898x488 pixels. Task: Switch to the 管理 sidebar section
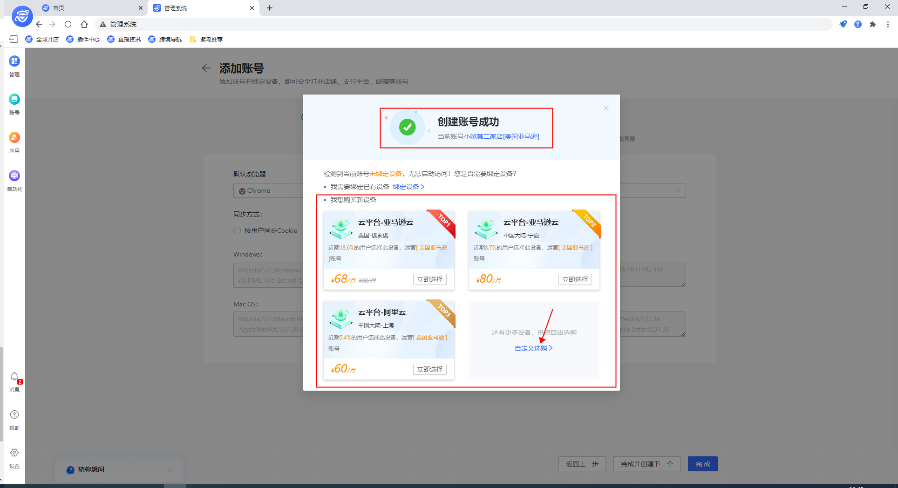tap(14, 65)
